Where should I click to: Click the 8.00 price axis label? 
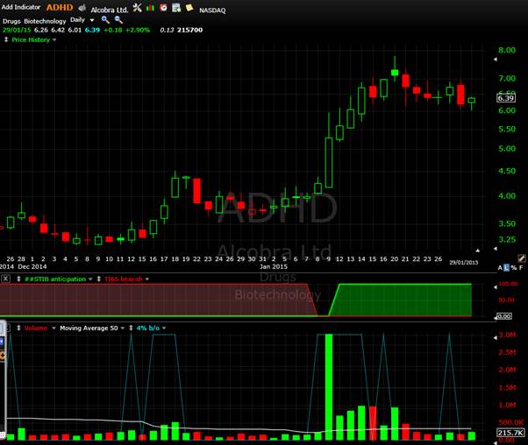click(507, 50)
